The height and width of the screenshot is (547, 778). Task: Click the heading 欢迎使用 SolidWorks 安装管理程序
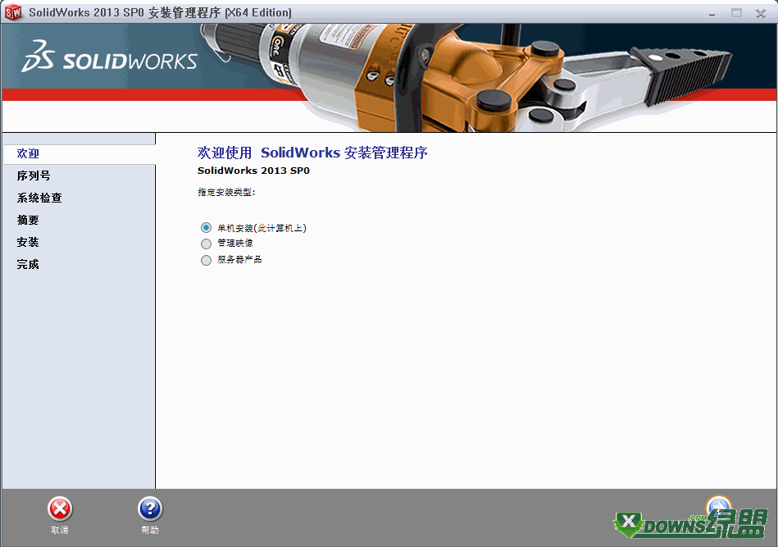click(x=312, y=153)
